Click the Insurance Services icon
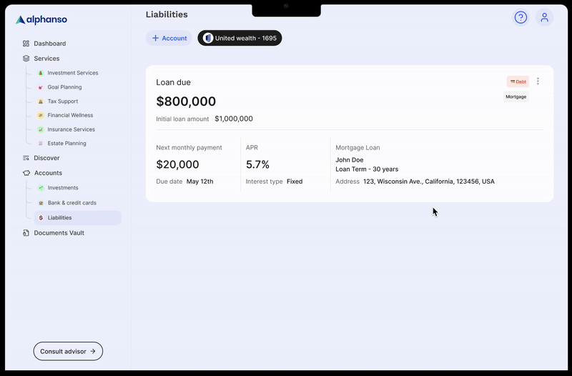 (x=41, y=129)
